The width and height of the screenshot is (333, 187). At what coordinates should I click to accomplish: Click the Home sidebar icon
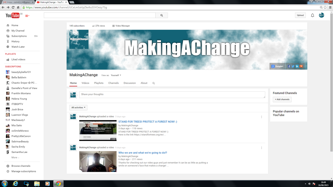8,25
